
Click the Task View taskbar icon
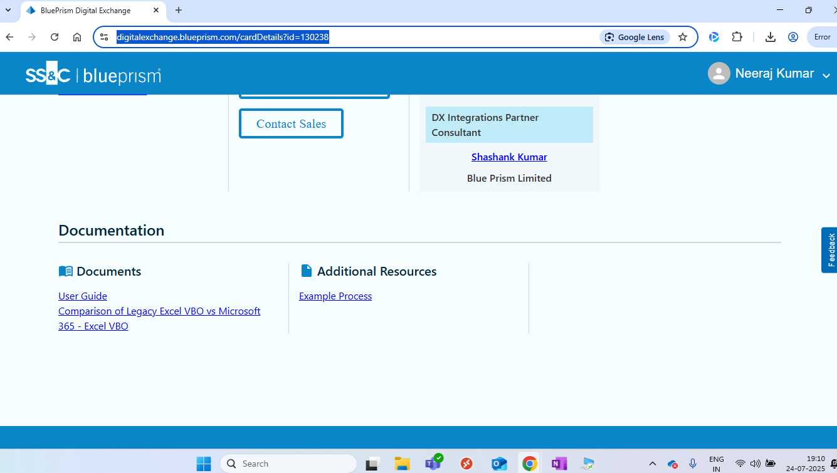point(373,464)
